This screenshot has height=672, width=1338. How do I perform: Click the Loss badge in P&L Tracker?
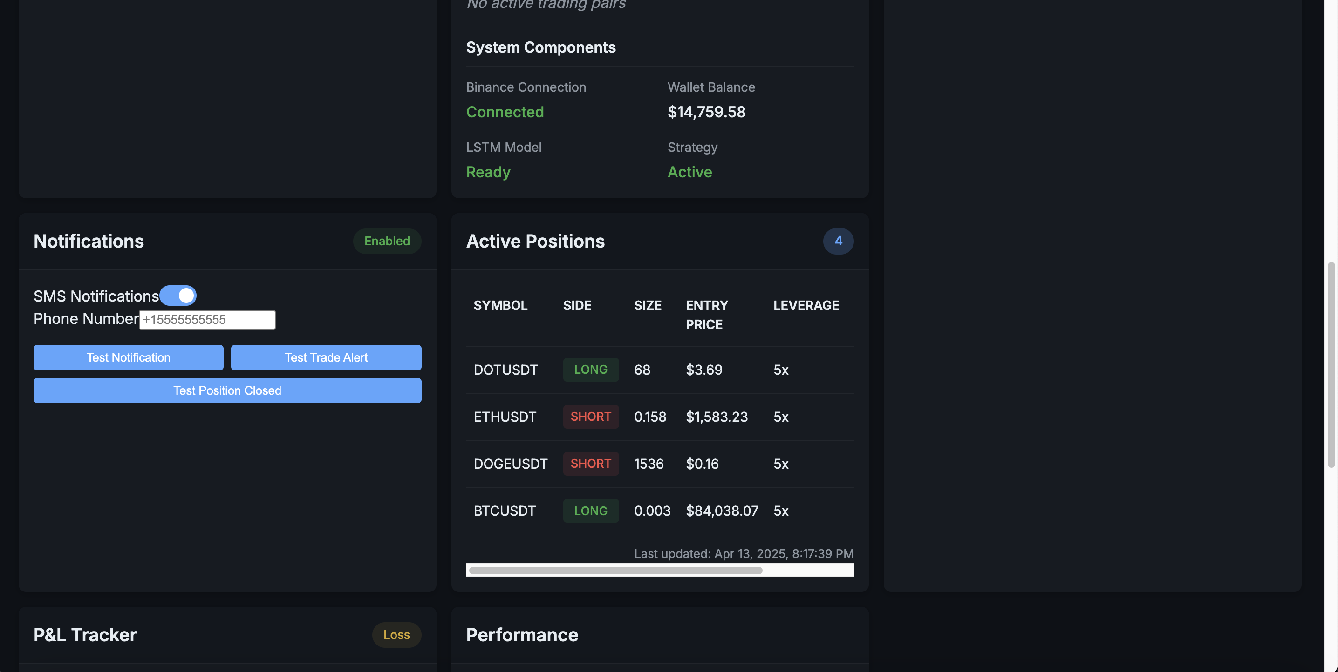coord(396,635)
